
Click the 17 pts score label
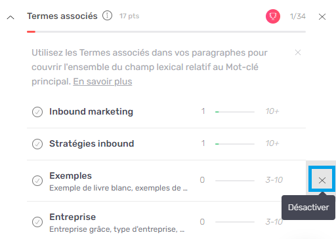129,16
